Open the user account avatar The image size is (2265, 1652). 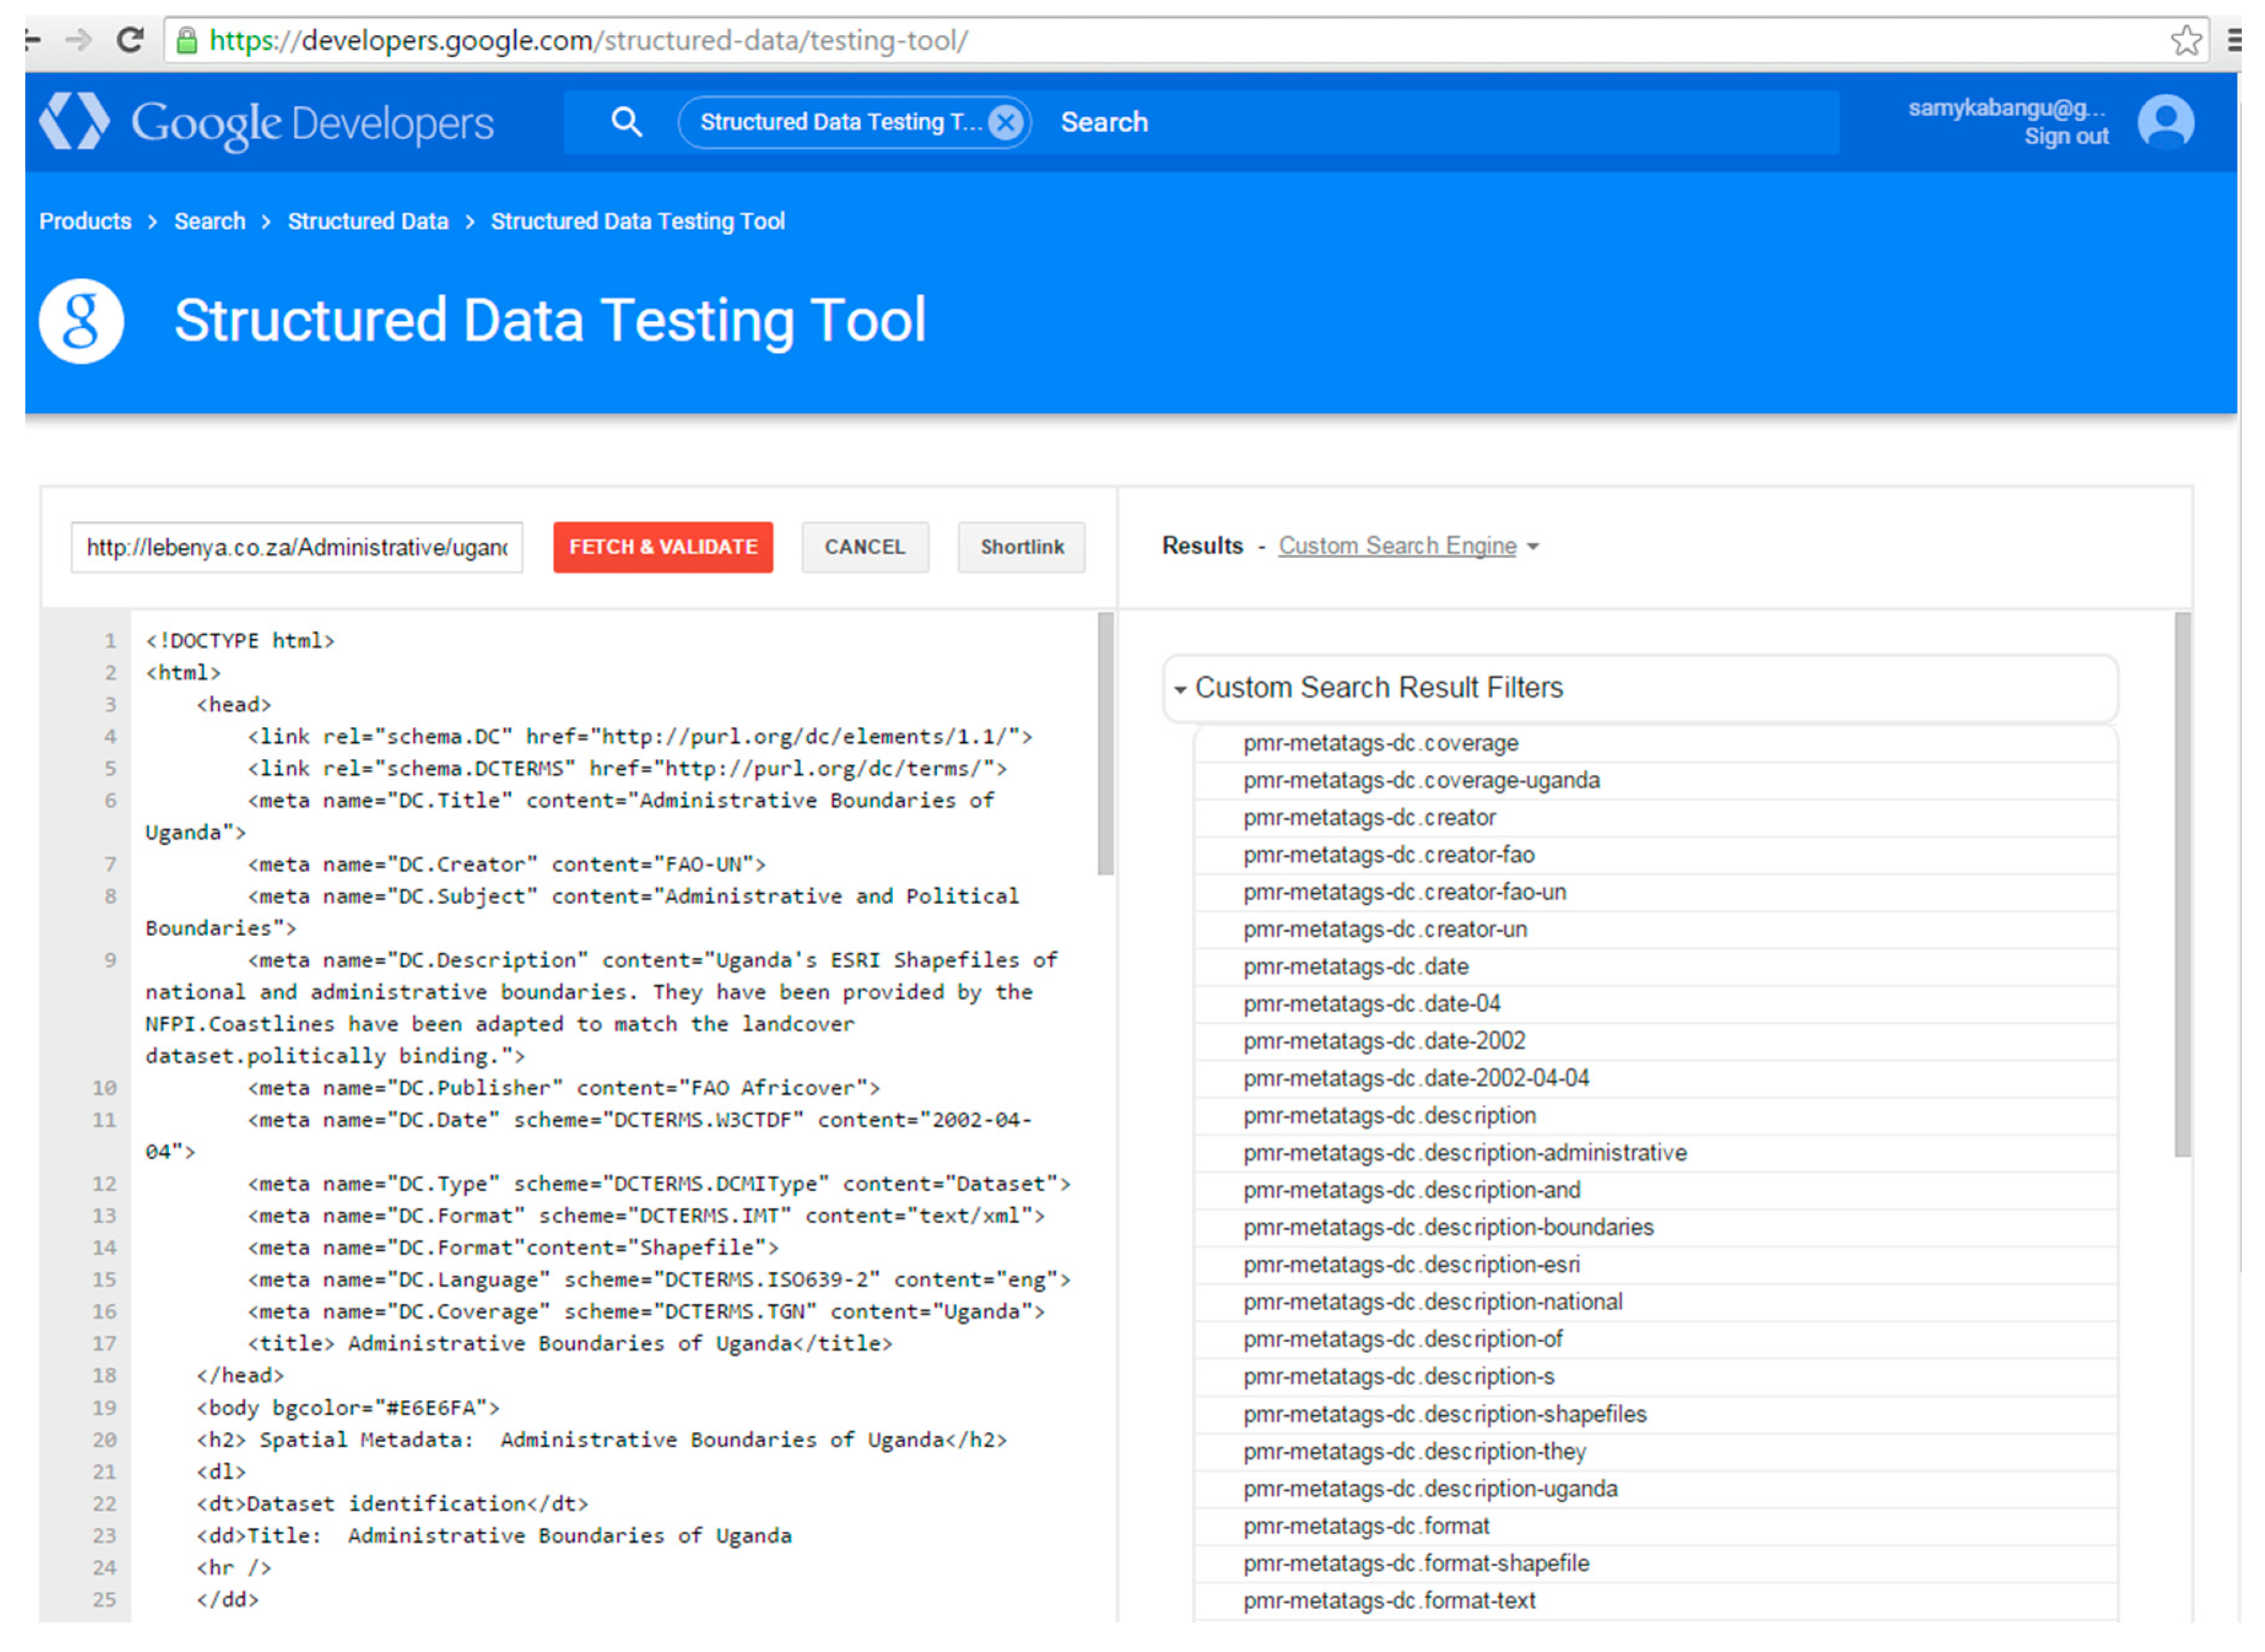tap(2165, 122)
